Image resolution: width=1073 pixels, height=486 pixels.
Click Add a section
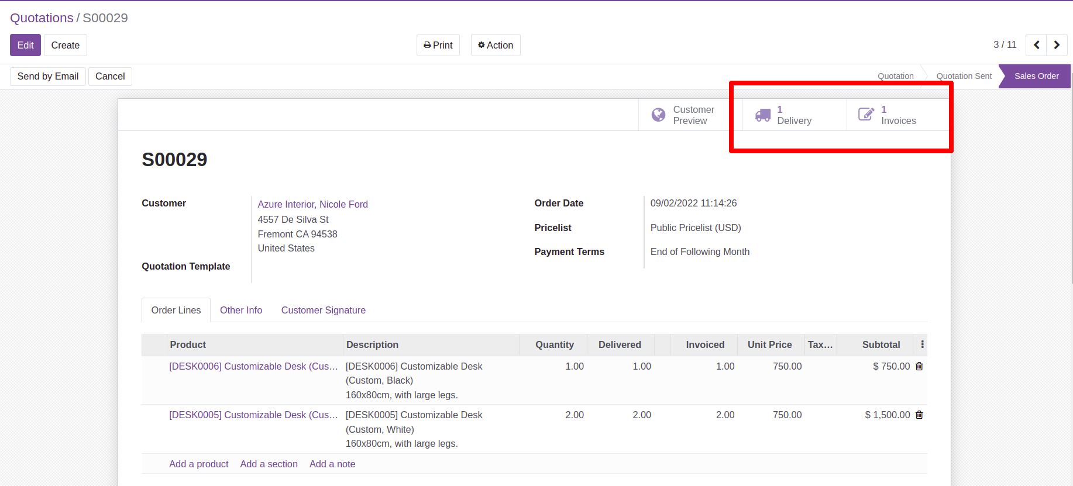click(x=269, y=464)
